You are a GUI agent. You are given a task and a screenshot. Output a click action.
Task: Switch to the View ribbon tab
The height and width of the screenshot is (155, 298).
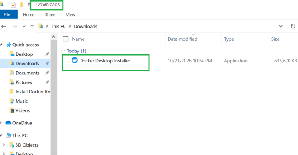(71, 14)
